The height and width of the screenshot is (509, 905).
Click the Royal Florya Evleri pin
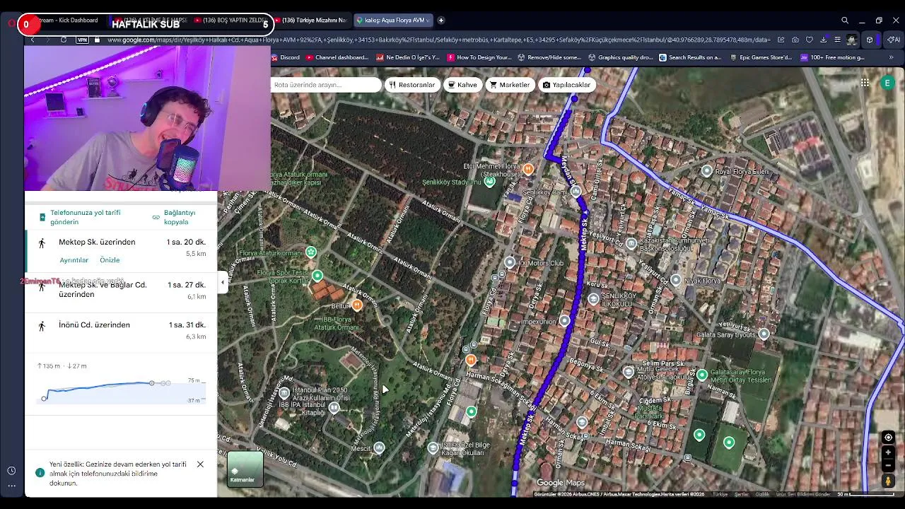pos(706,170)
